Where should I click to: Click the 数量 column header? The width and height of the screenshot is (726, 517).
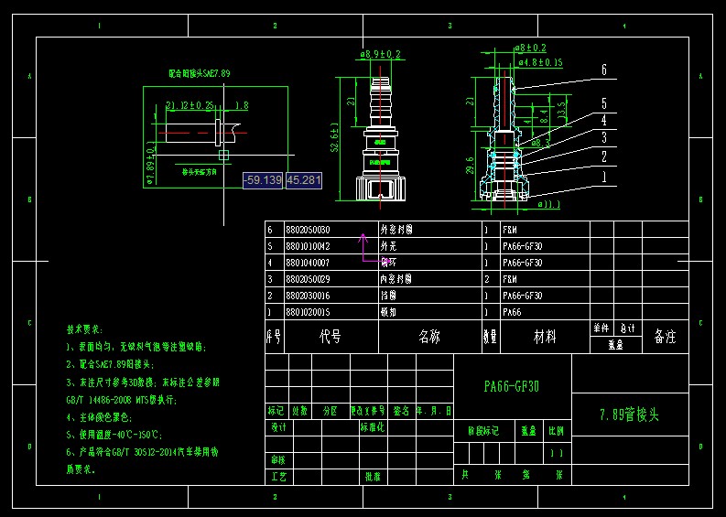click(491, 337)
